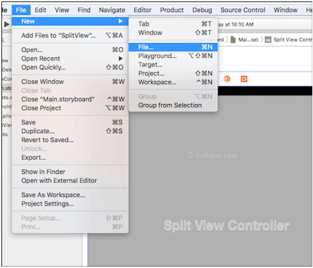Open the File menu in menu bar
313x268 pixels.
click(21, 10)
